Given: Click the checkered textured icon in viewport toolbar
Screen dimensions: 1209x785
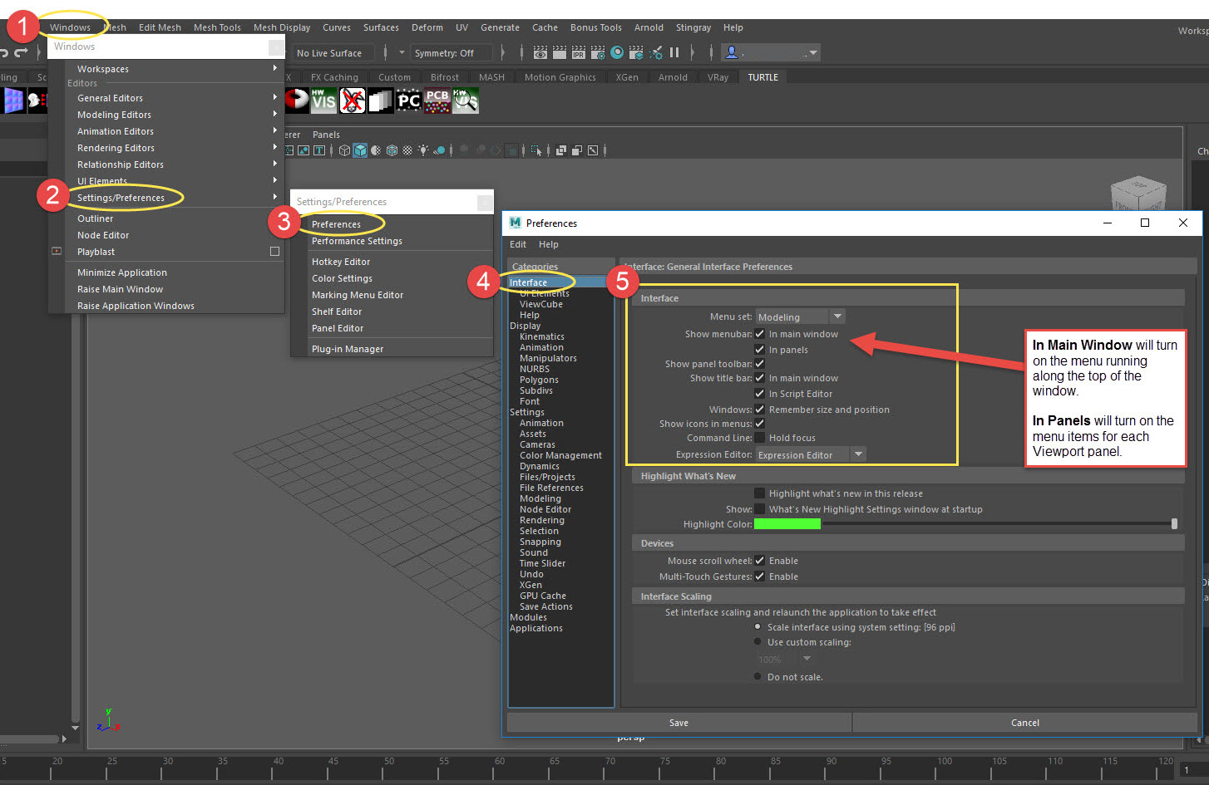Looking at the screenshot, I should [407, 150].
